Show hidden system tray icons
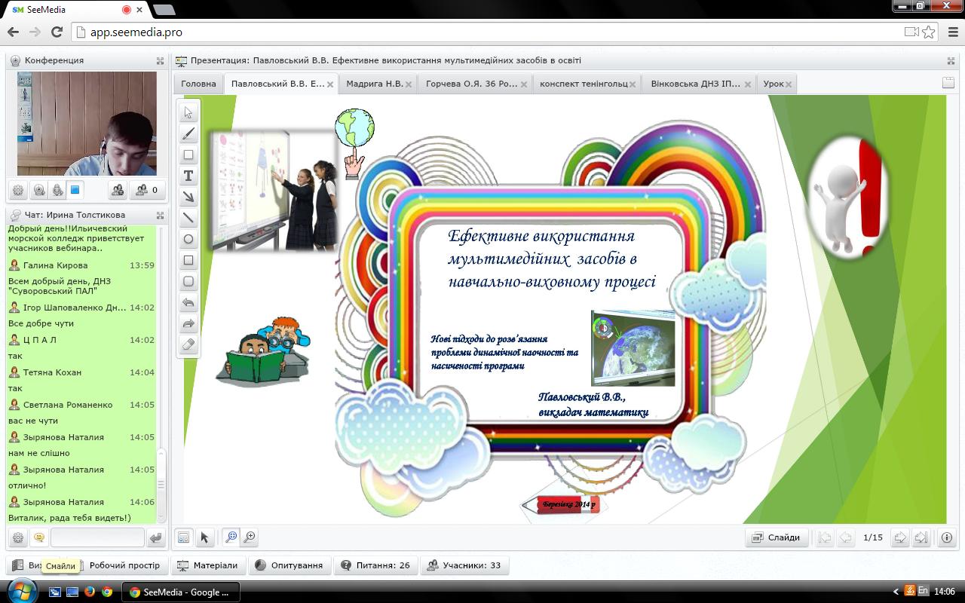 tap(896, 592)
